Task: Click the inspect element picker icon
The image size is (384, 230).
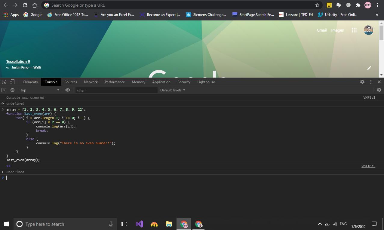Action: click(x=4, y=82)
